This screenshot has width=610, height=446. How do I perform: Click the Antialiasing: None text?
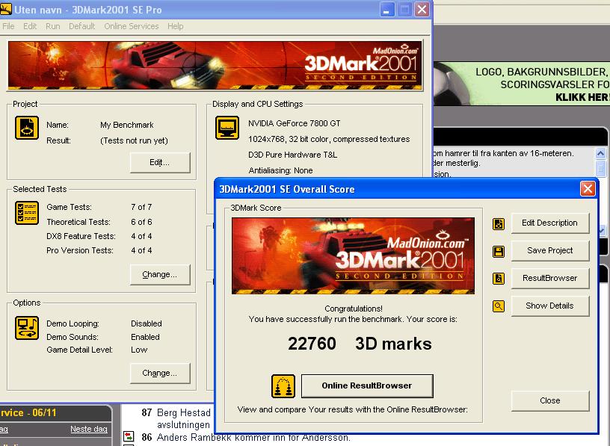pos(280,170)
